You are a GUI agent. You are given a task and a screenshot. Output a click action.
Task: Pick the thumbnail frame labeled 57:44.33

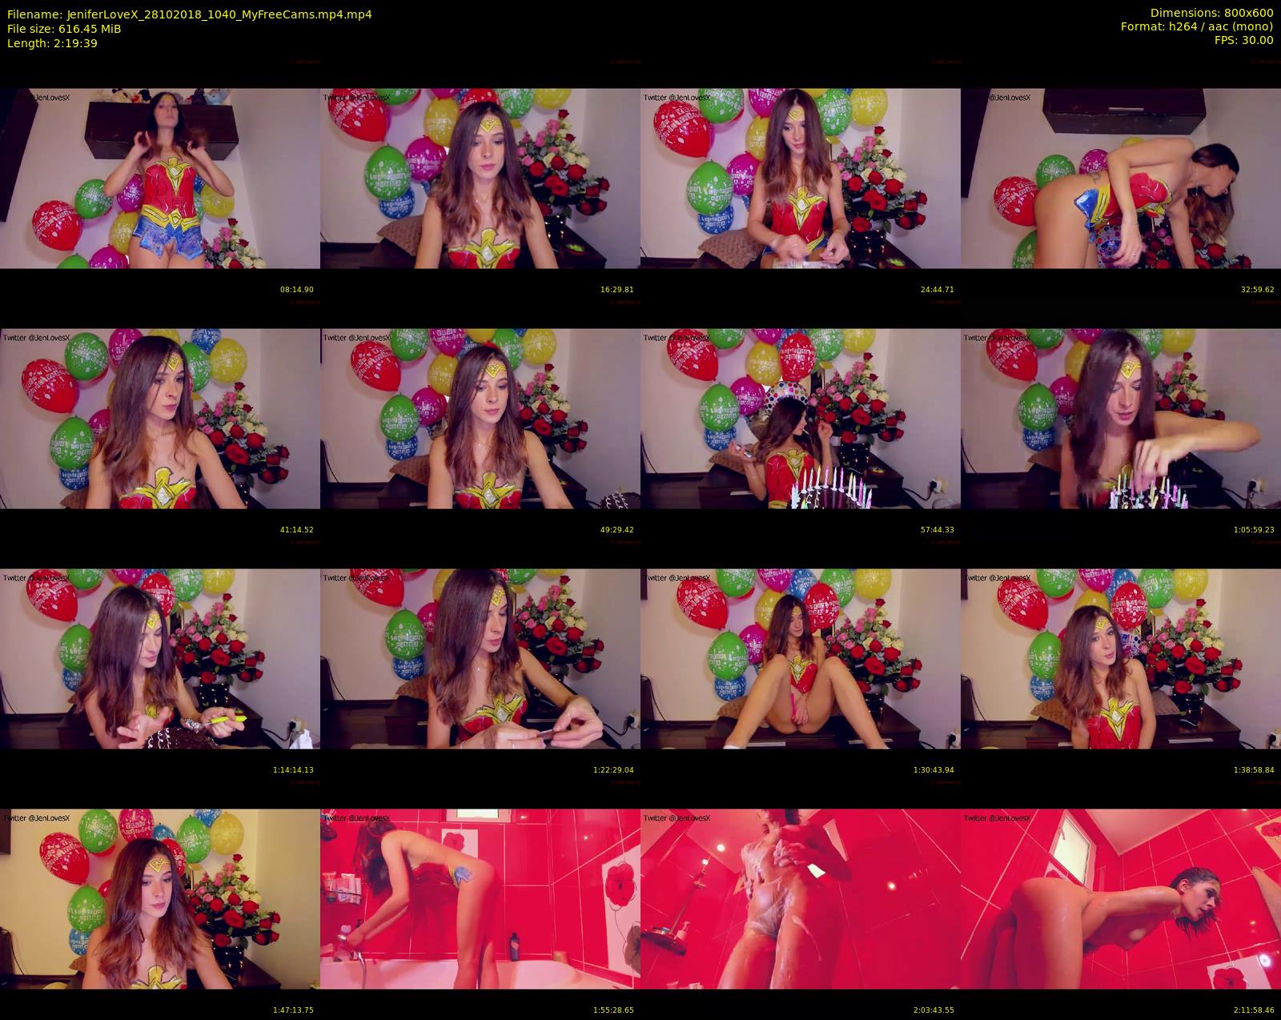point(801,419)
